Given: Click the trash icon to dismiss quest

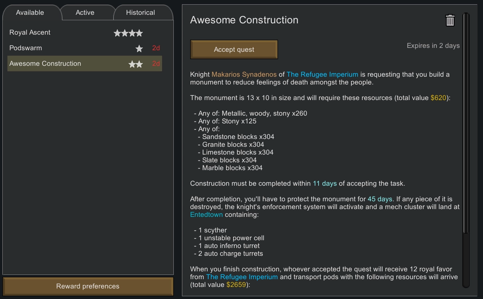Looking at the screenshot, I should click(450, 20).
